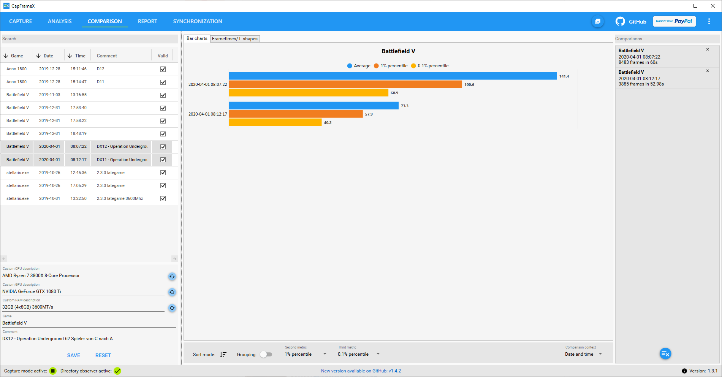Click the CapFrameX app logo in title bar
Image resolution: width=722 pixels, height=377 pixels.
(6, 6)
